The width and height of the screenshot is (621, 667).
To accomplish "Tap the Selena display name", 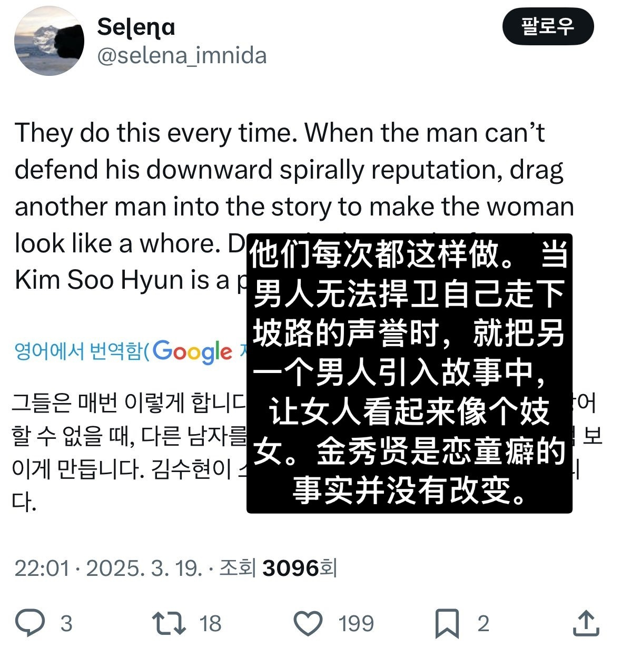I will (x=136, y=27).
